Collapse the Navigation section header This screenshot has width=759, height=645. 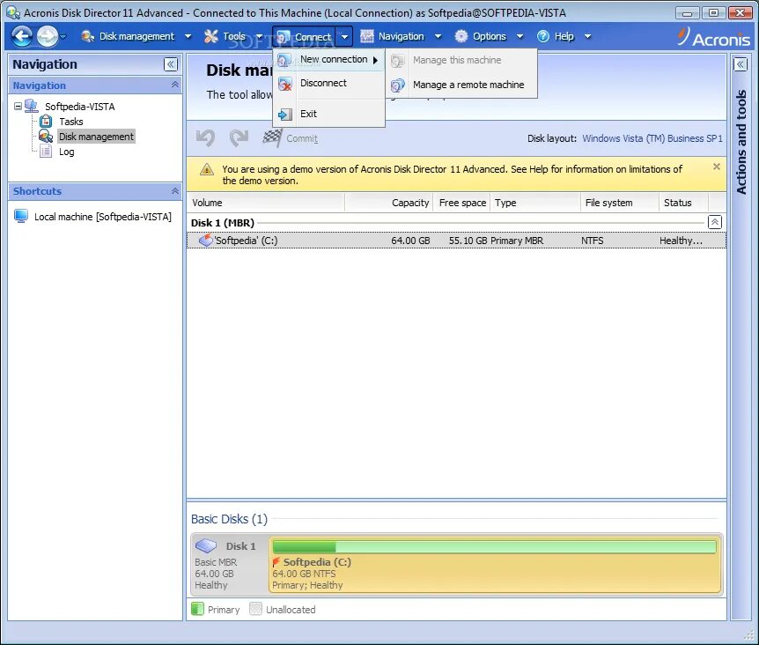coord(95,85)
